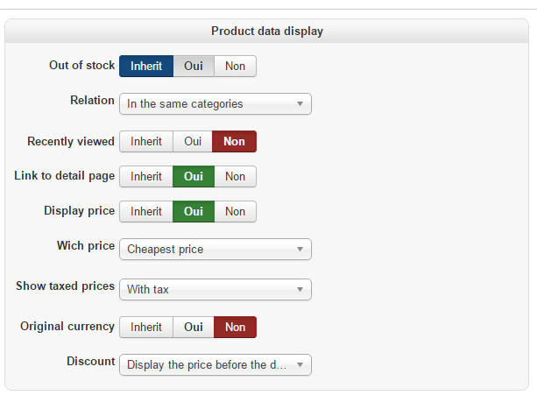
Task: Choose Oui for Display price
Action: [x=194, y=212]
